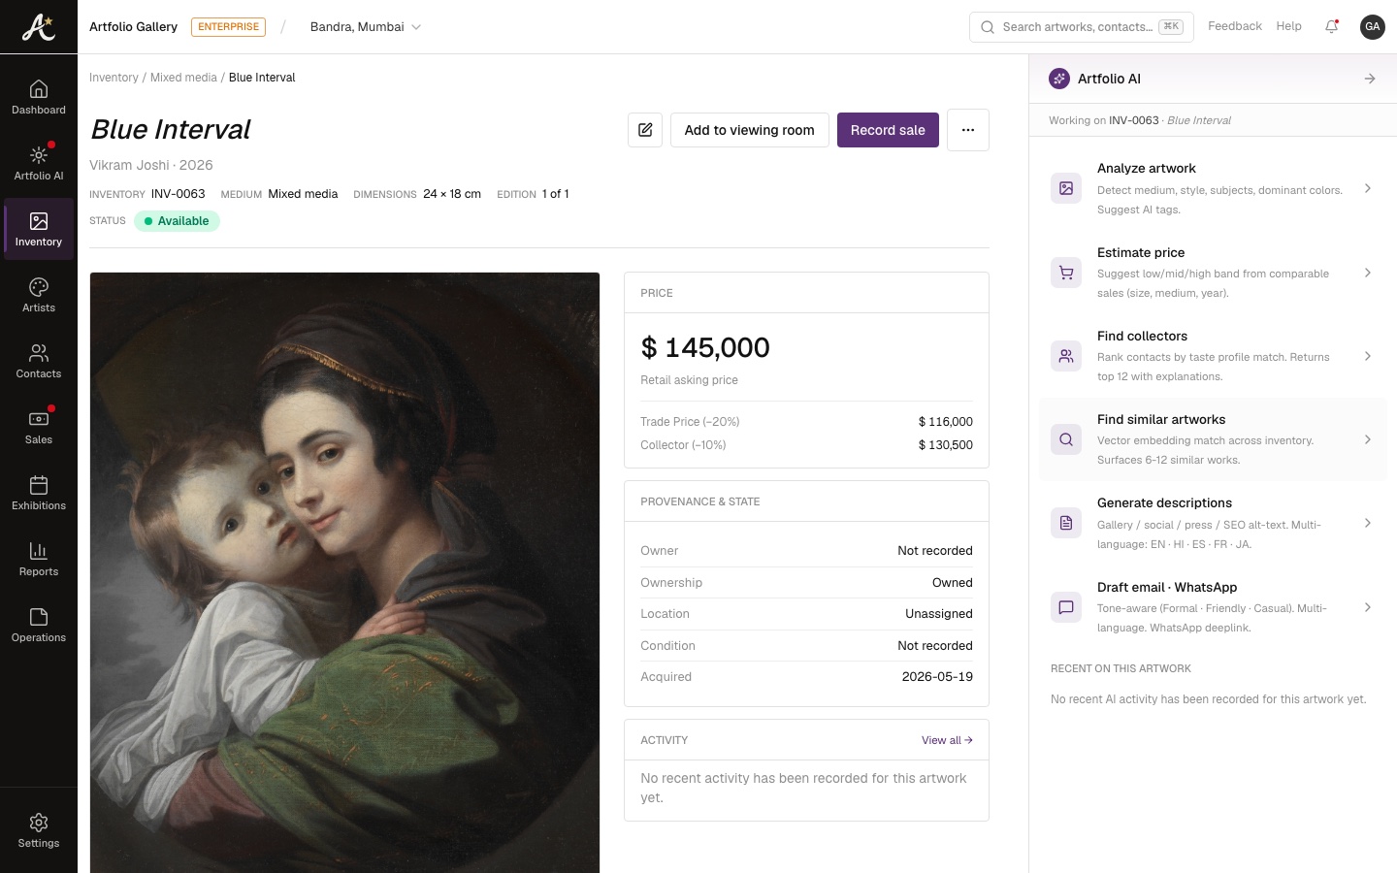1397x873 pixels.
Task: Open the Bandra, Mumbai location dropdown
Action: [x=366, y=27]
